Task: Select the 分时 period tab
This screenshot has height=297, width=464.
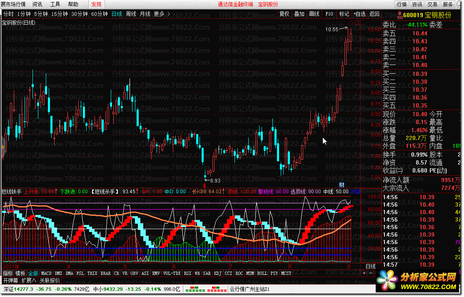Action: coord(8,14)
